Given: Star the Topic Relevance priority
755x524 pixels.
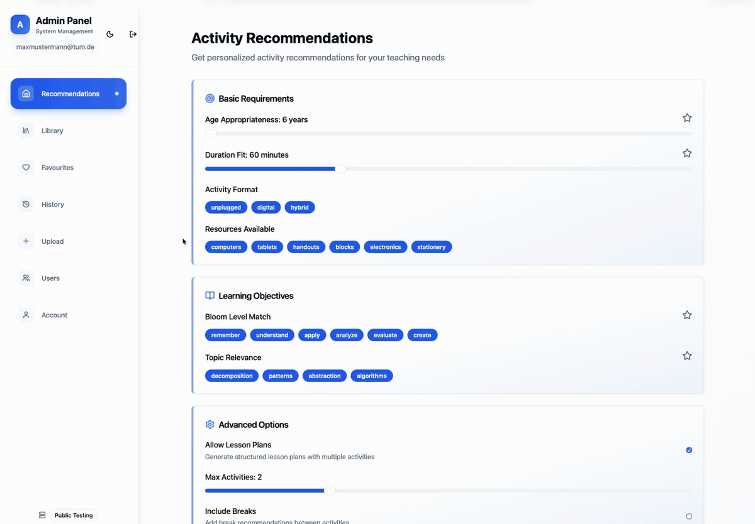Looking at the screenshot, I should 687,356.
